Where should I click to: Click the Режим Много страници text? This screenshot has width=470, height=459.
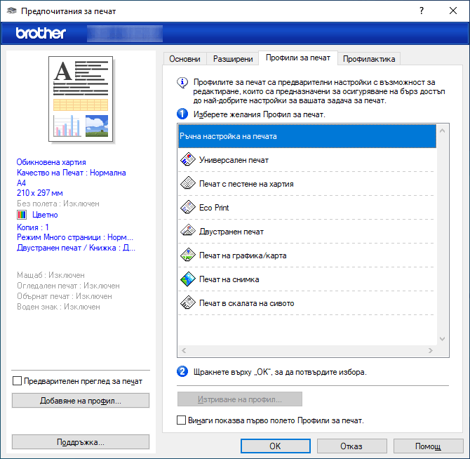[x=75, y=237]
